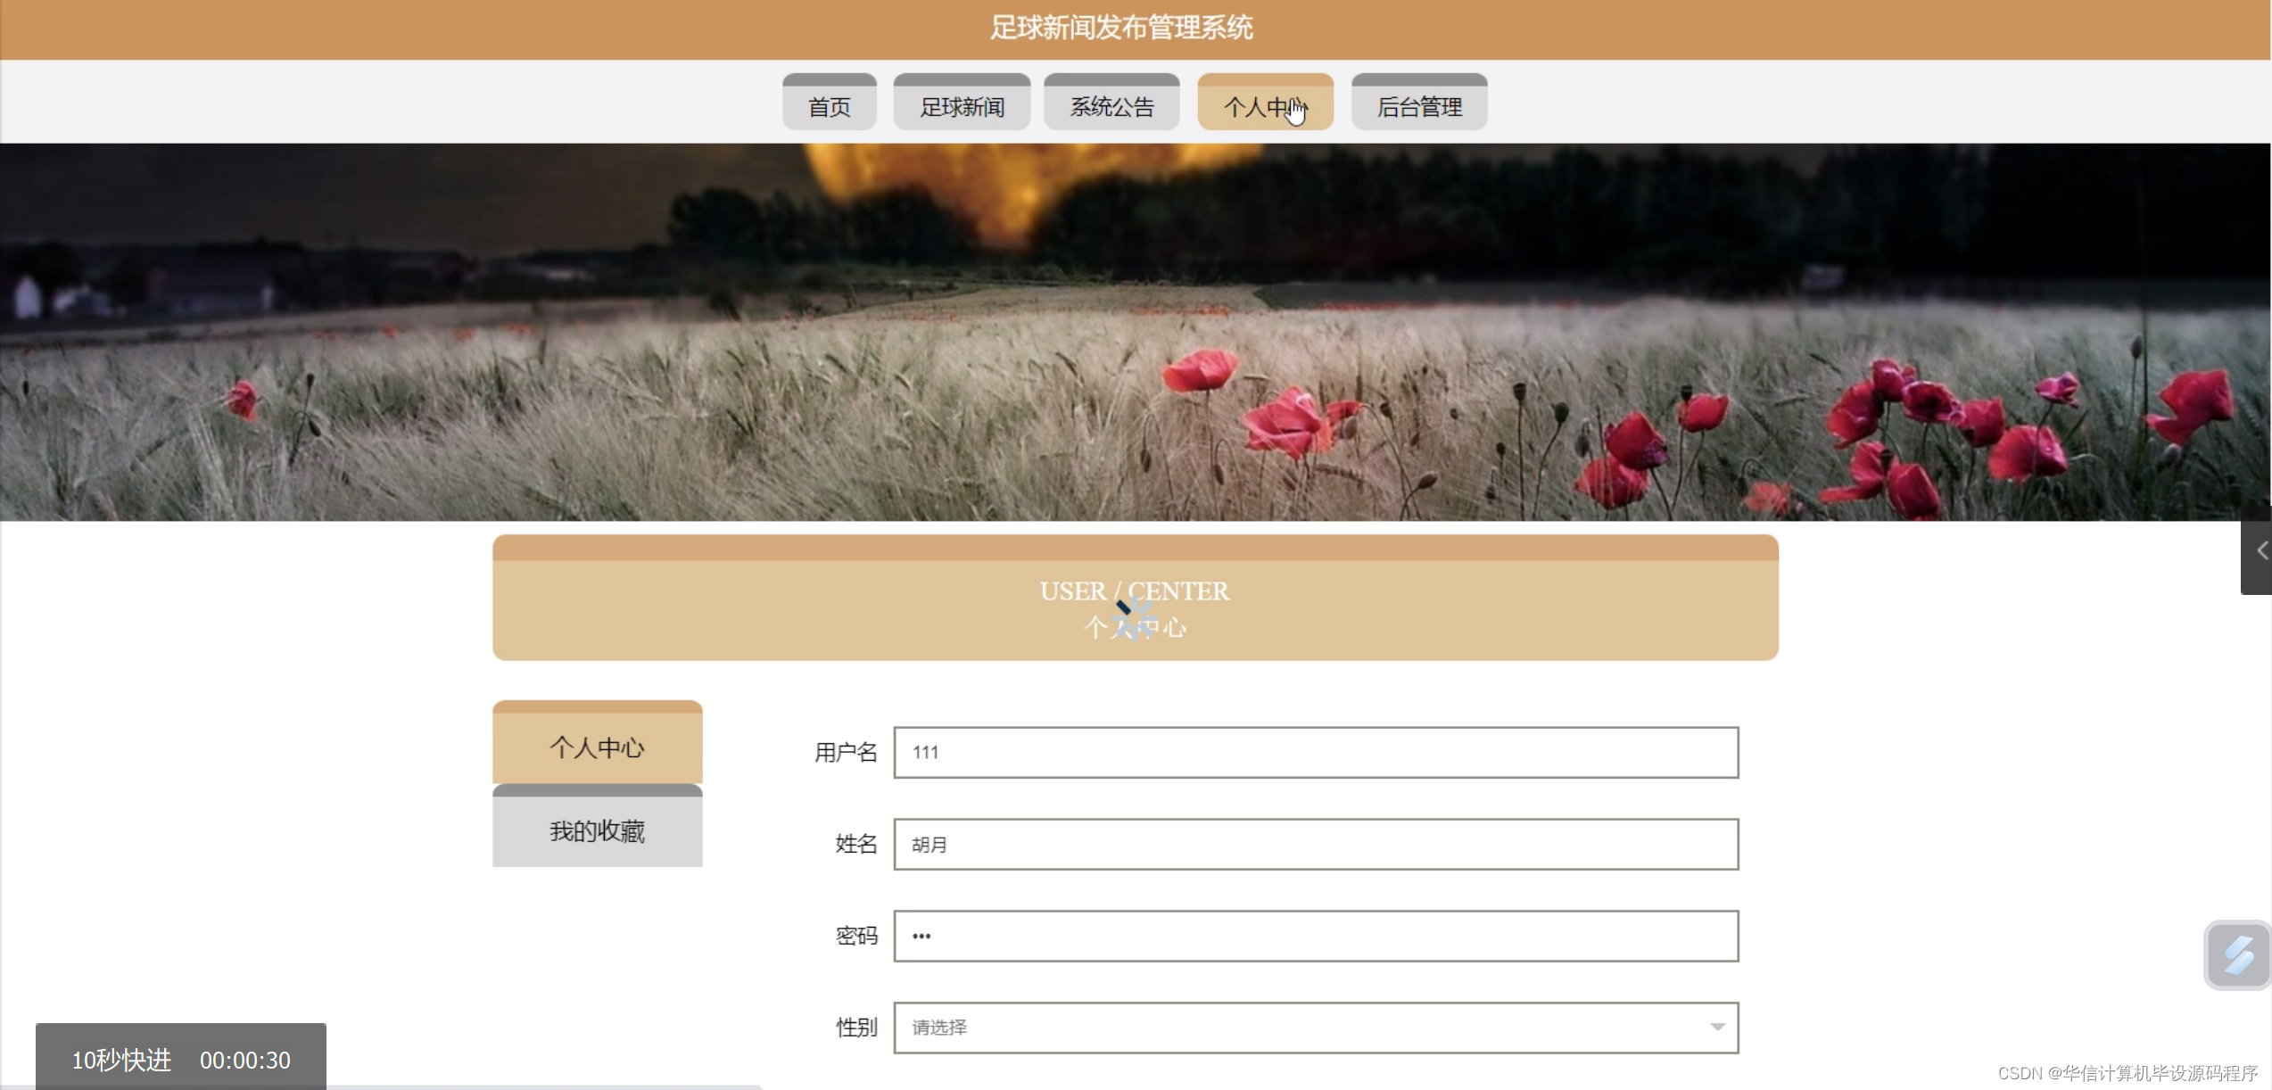The height and width of the screenshot is (1090, 2272).
Task: Click the 足球新闻发布管理系统 site title
Action: click(1121, 28)
